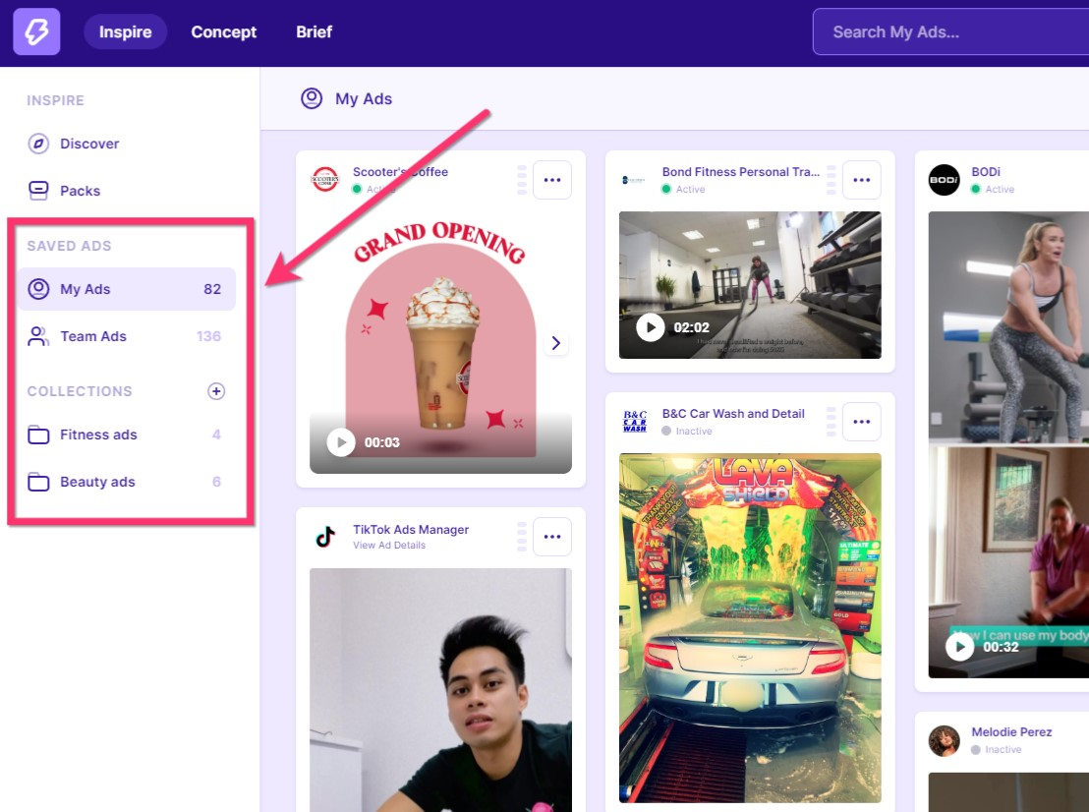Click the Bond Fitness card drag handle
The height and width of the screenshot is (812, 1089).
point(831,180)
